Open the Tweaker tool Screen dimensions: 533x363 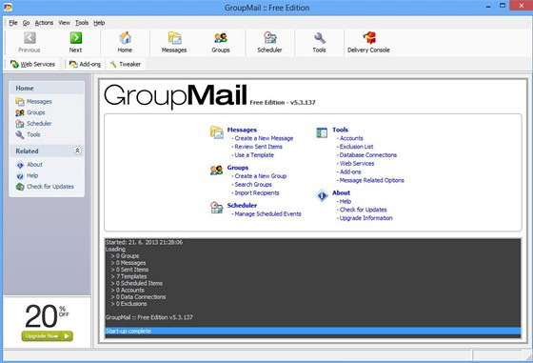tap(126, 64)
